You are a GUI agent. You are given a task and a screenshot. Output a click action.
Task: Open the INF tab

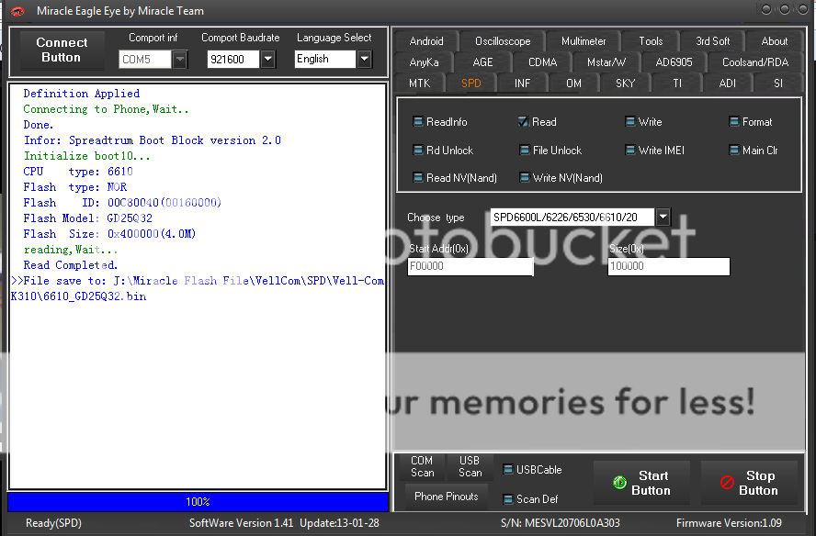(x=522, y=84)
